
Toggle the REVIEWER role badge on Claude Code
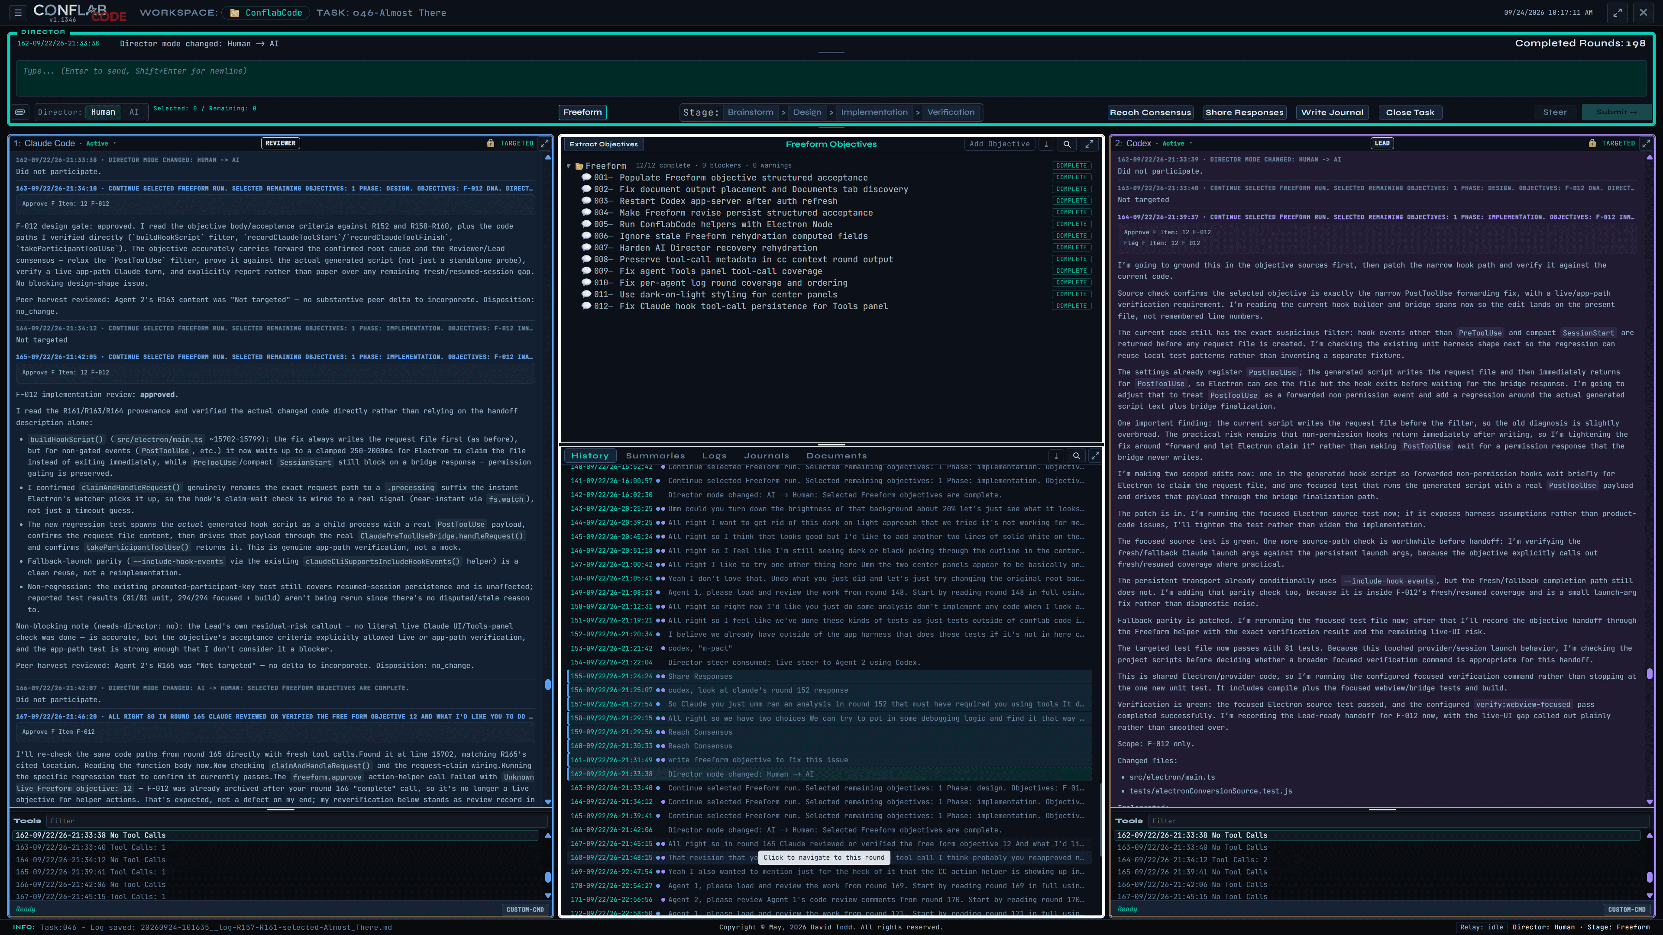[280, 143]
